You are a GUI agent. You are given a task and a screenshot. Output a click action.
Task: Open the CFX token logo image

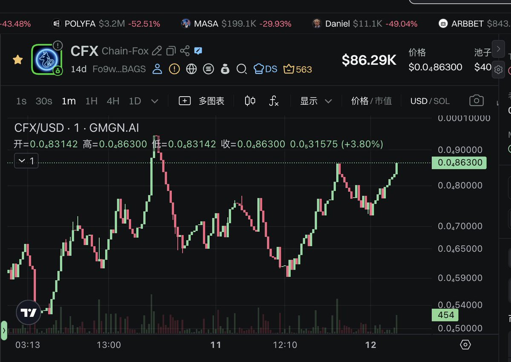tap(46, 60)
